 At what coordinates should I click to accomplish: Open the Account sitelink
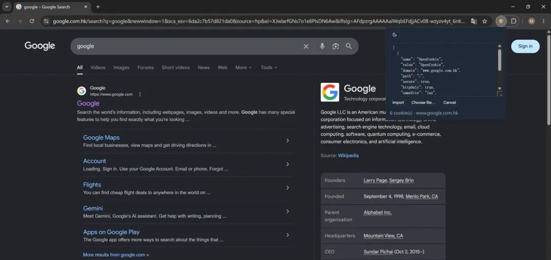(94, 161)
